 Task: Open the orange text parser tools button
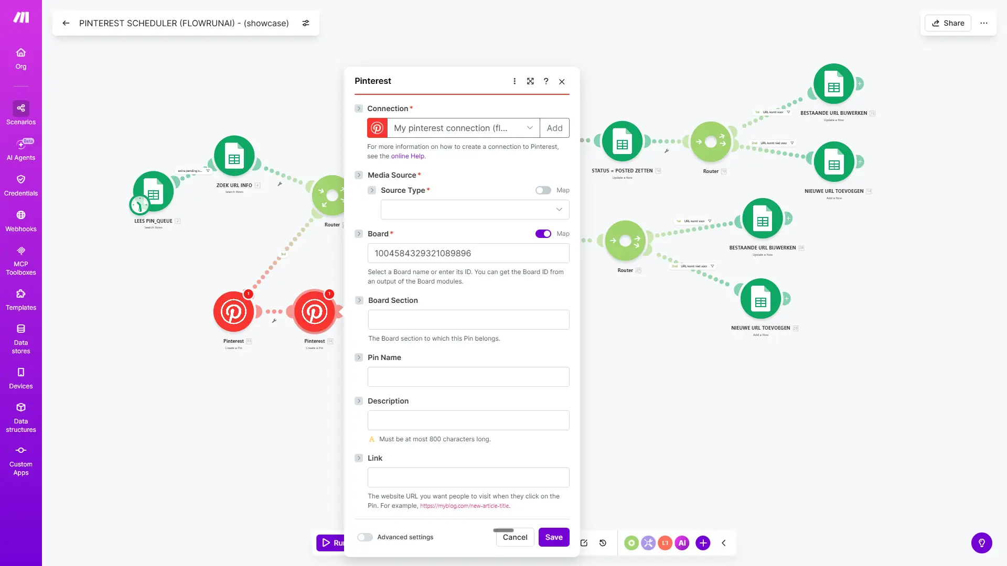coord(665,543)
